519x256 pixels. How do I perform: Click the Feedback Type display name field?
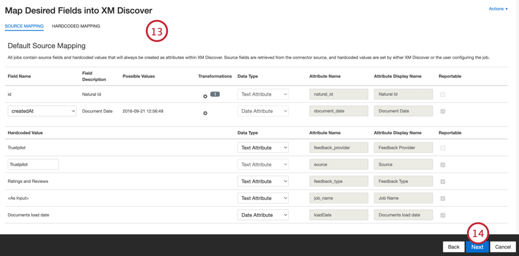[403, 181]
